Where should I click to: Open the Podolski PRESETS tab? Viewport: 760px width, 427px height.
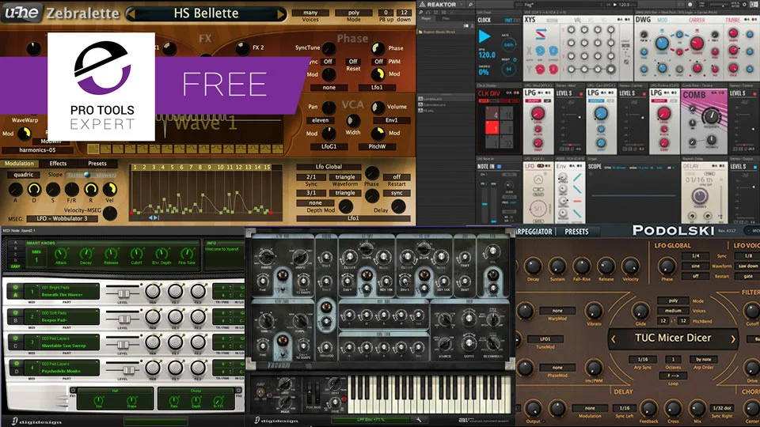576,232
